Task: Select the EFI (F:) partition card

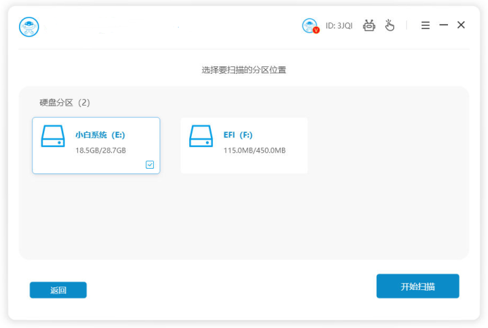Action: click(x=244, y=145)
